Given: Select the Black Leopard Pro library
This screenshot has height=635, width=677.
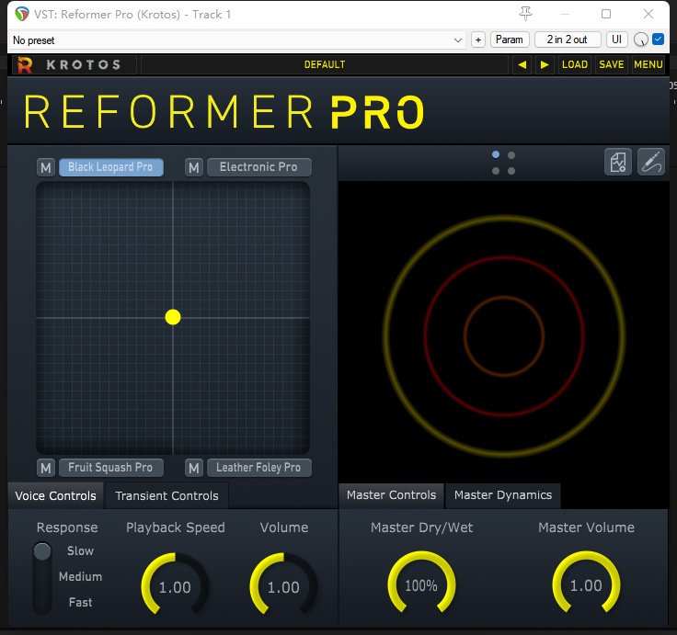Looking at the screenshot, I should 111,167.
